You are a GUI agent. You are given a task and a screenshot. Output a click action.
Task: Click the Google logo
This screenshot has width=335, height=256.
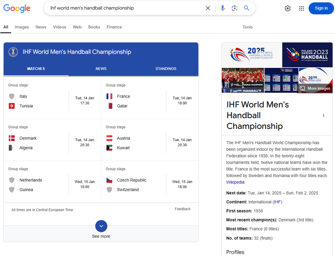pos(17,8)
